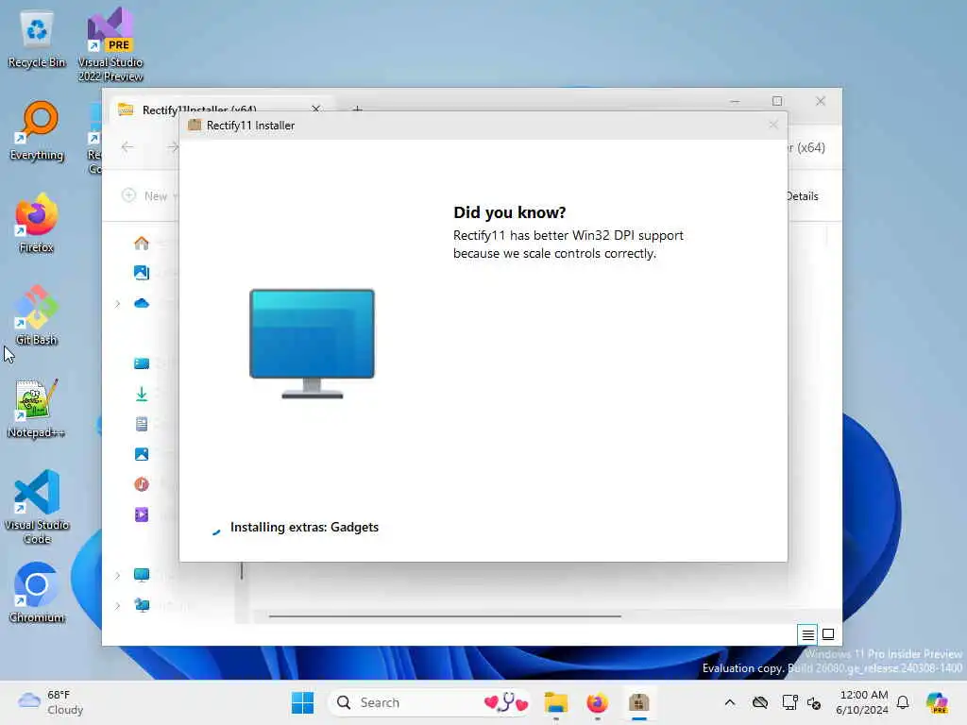Select OneDrive cloud icon in Explorer sidebar
The image size is (967, 725).
click(x=142, y=303)
